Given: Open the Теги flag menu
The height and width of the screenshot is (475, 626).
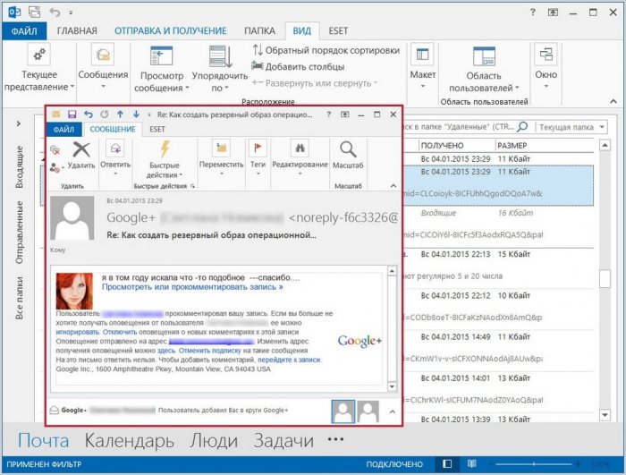Looking at the screenshot, I should 258,157.
